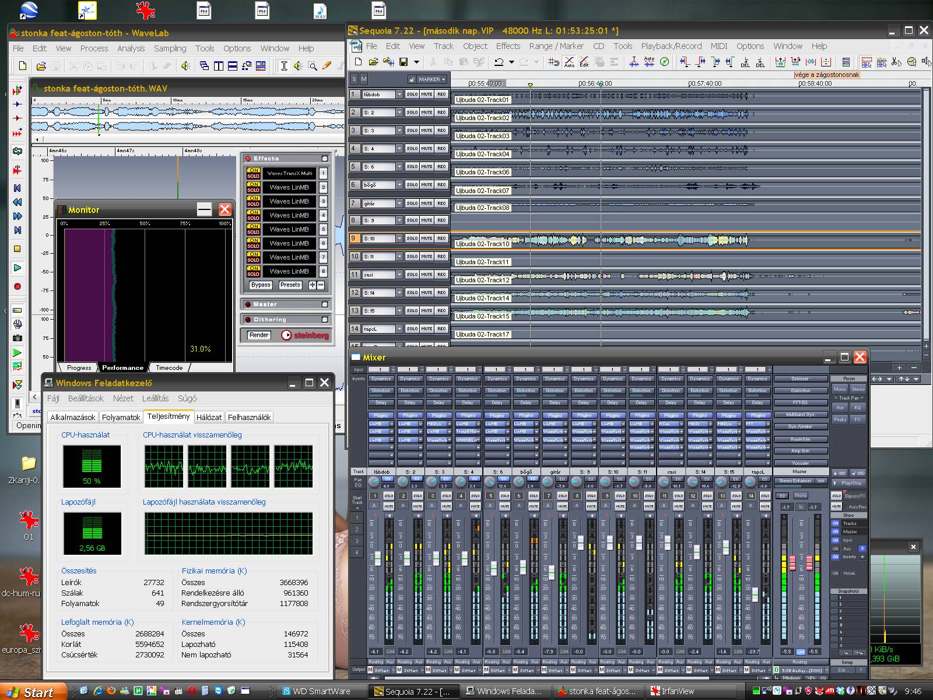933x700 pixels.
Task: Expand S: 10 track name dropdown
Action: tap(399, 238)
